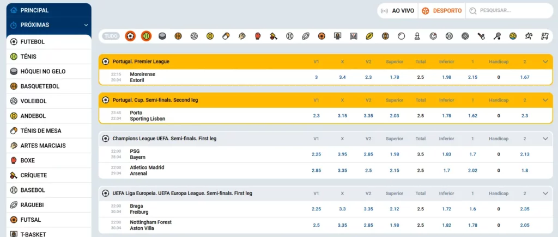558x237 pixels.
Task: Select the ice hockey puck icon in the top sports row
Action: coord(162,36)
